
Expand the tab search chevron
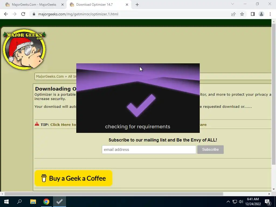point(233,4)
